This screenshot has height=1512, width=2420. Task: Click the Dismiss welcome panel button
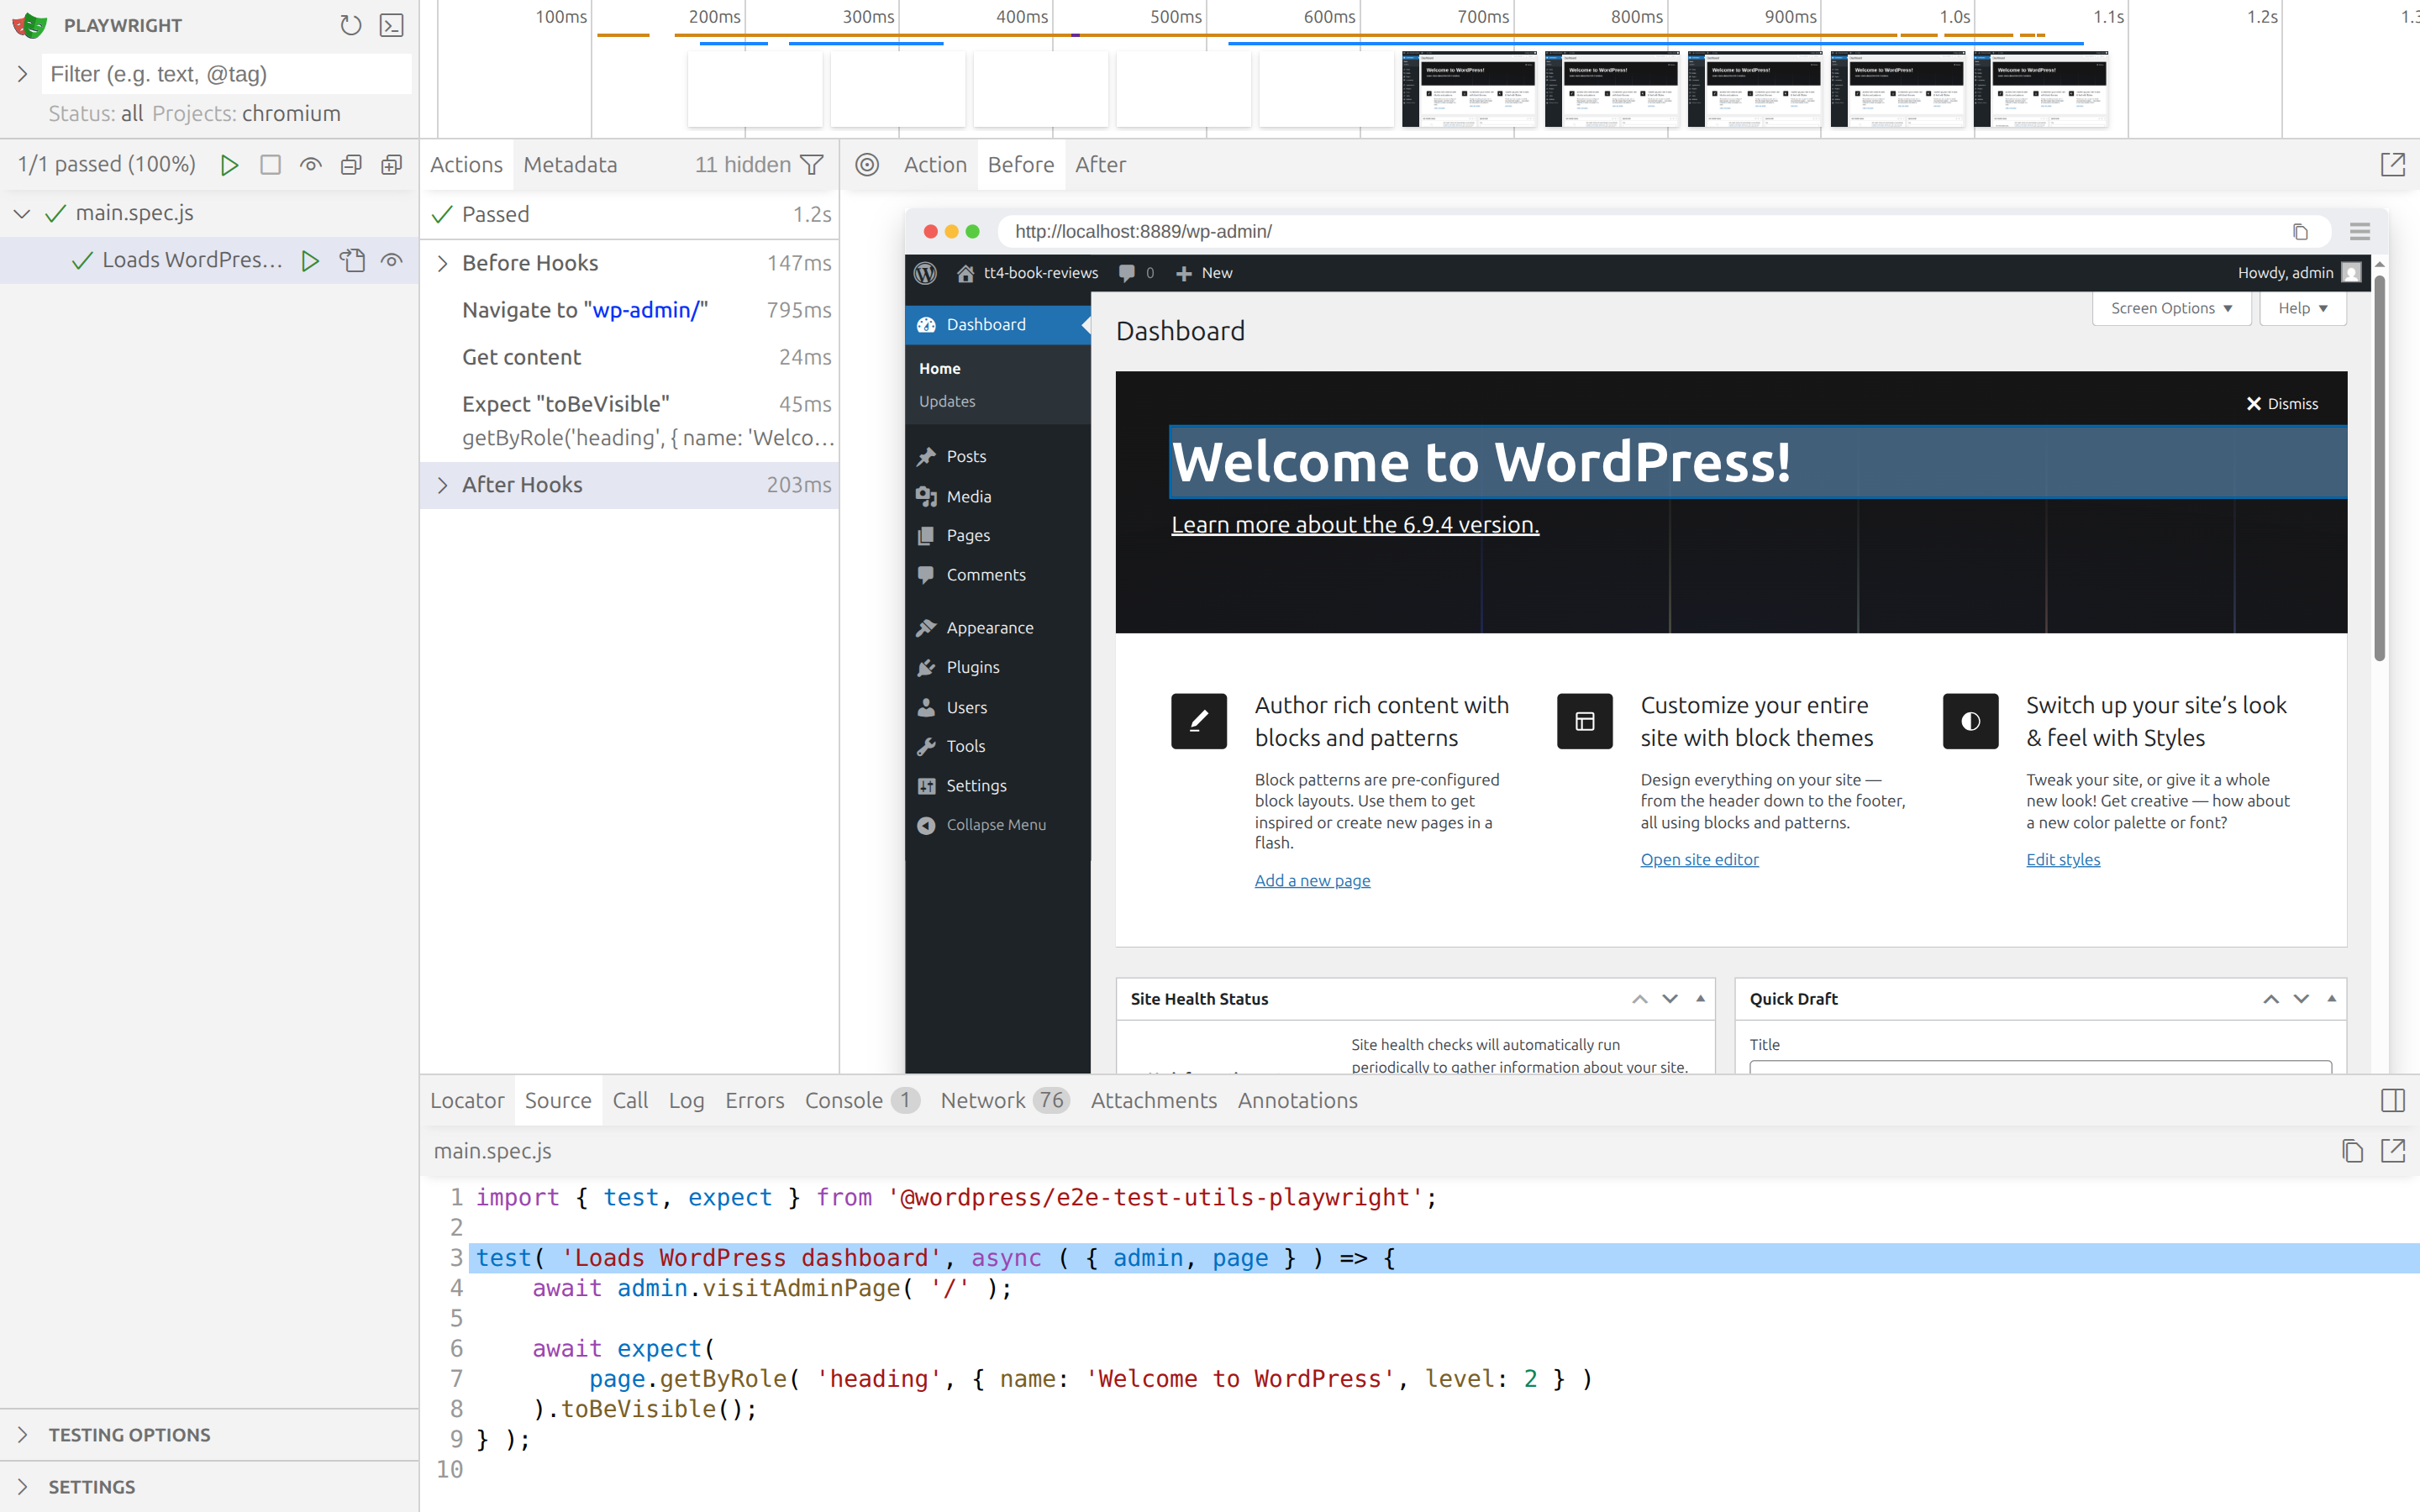pos(2281,404)
